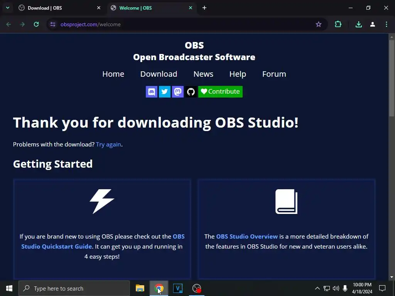Open the Help navigation item
Viewport: 395px width, 296px height.
pos(238,74)
